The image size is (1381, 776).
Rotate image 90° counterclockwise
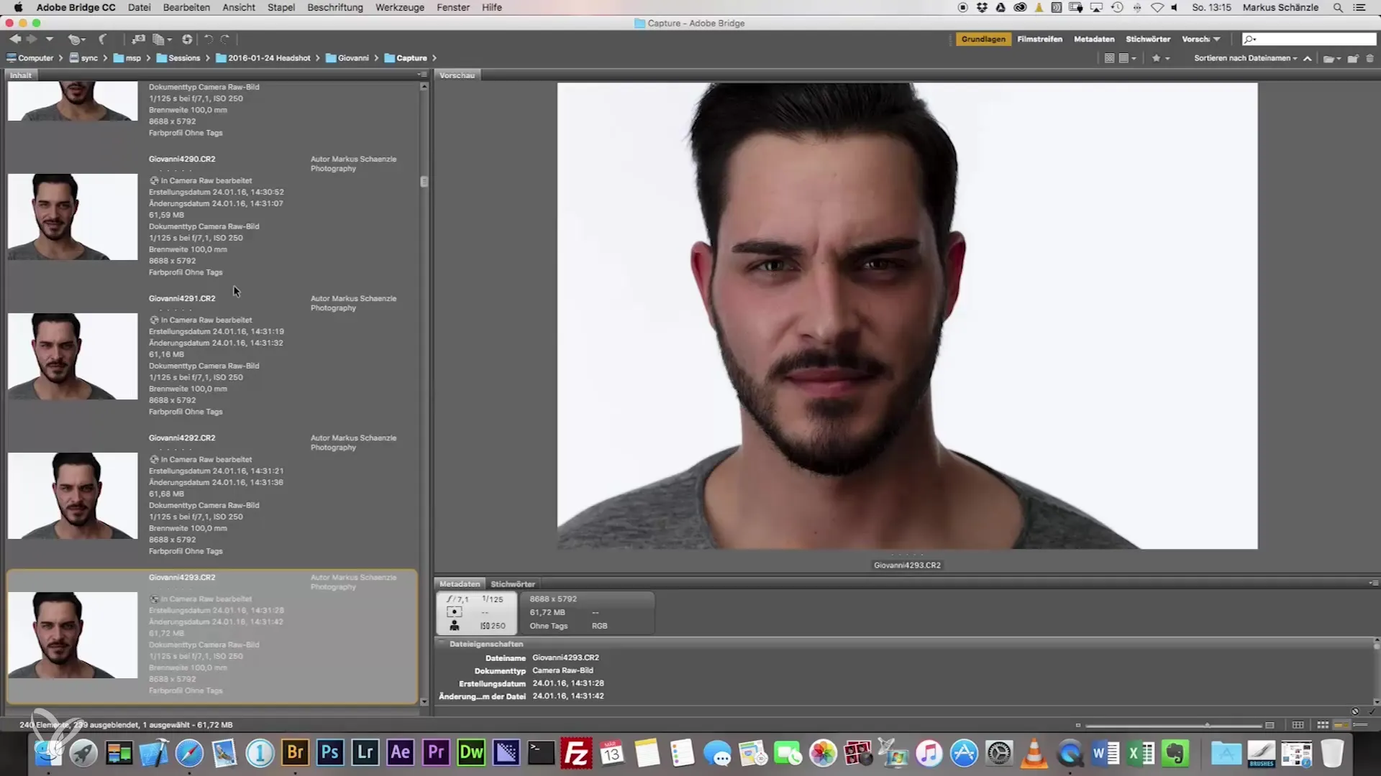click(x=208, y=40)
